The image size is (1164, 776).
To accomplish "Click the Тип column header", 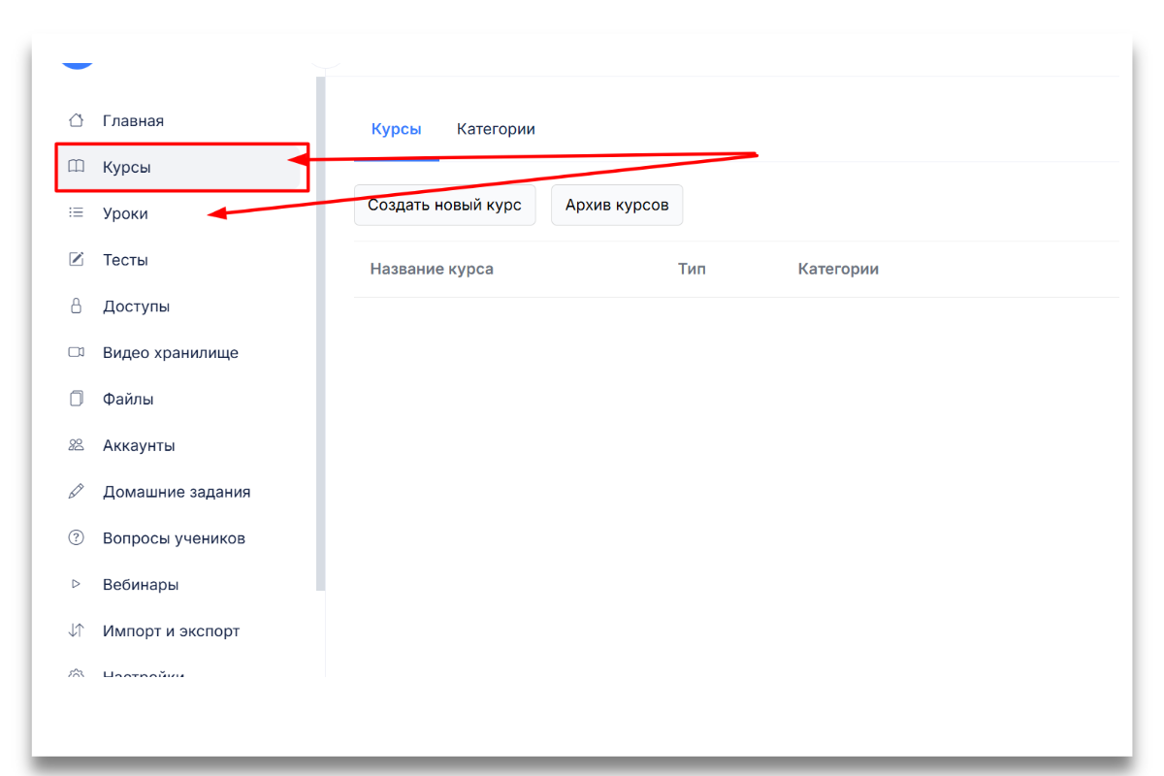I will tap(692, 269).
